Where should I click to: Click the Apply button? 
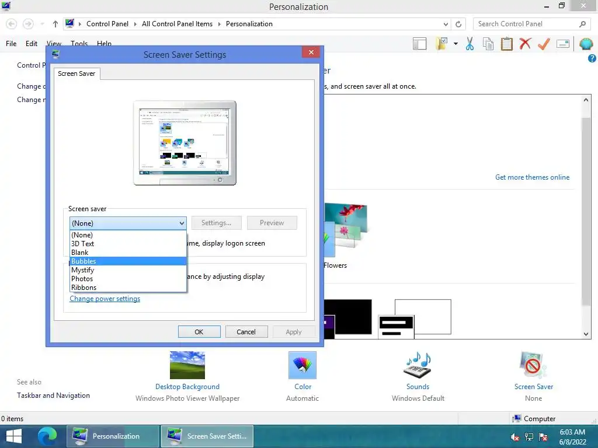(x=294, y=332)
